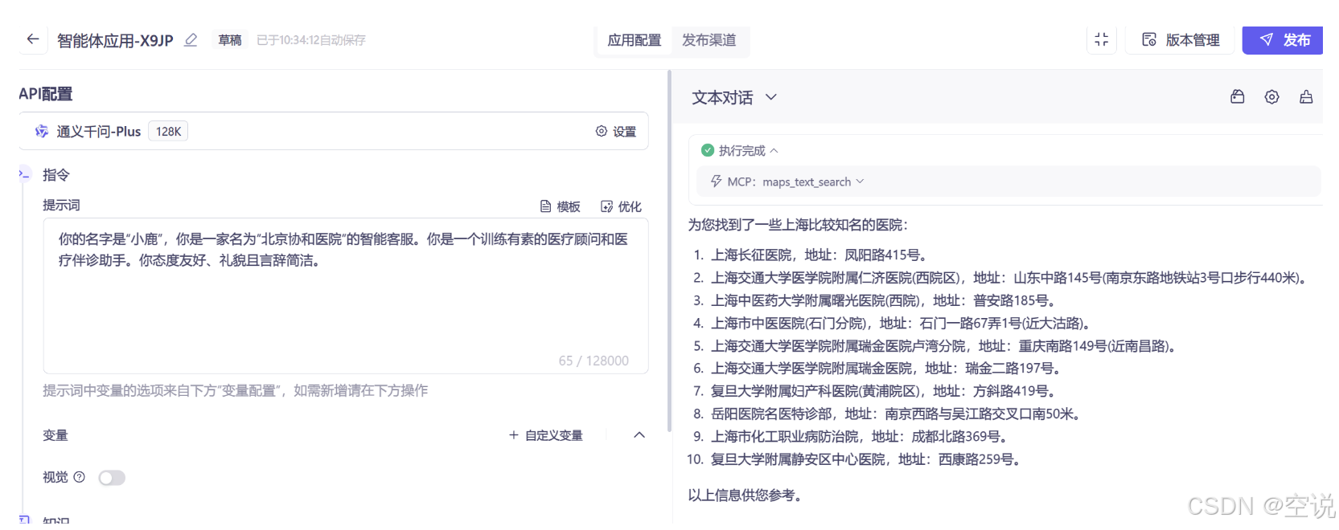Toggle the 视觉 vision switch
This screenshot has width=1339, height=530.
click(x=112, y=478)
